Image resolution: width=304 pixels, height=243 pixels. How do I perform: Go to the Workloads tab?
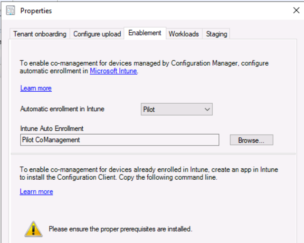(x=184, y=34)
